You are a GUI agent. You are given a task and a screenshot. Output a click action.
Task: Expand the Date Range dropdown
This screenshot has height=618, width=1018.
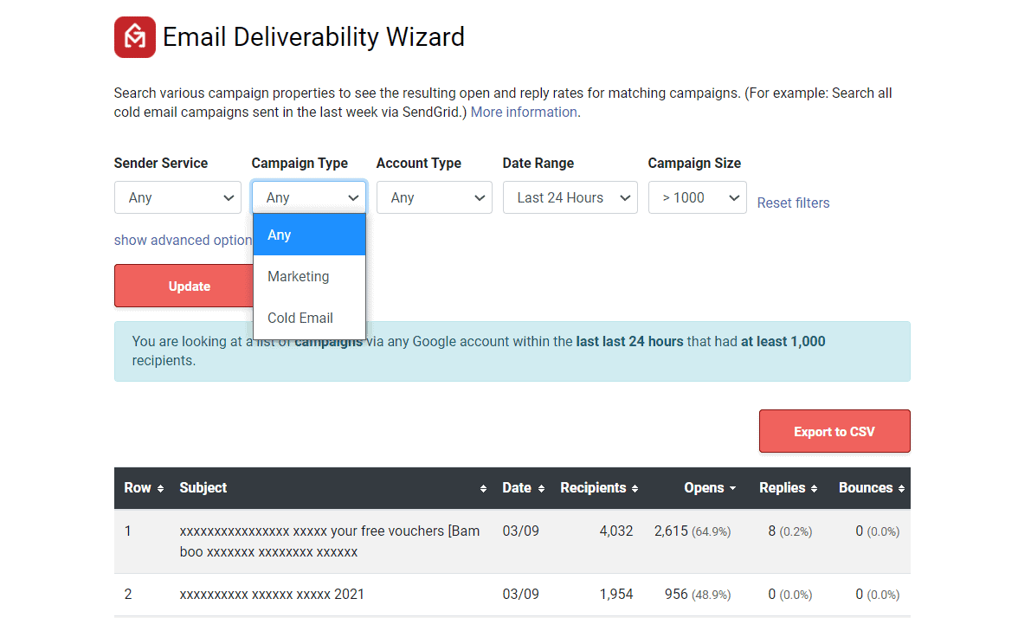click(x=570, y=197)
